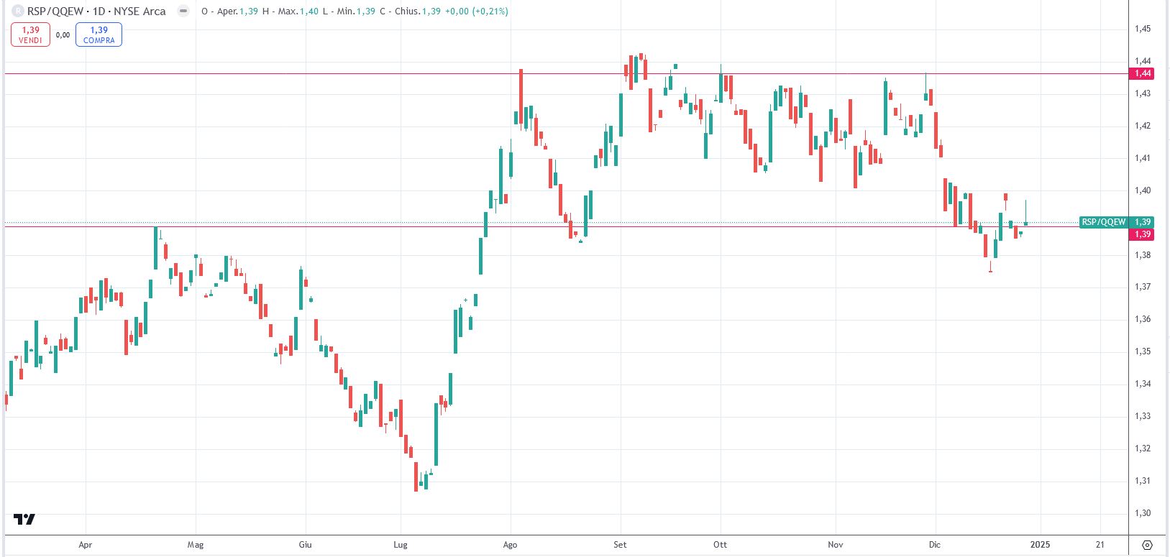Click the +0,00 (+0,21%) change value
This screenshot has width=1170, height=557.
[477, 11]
